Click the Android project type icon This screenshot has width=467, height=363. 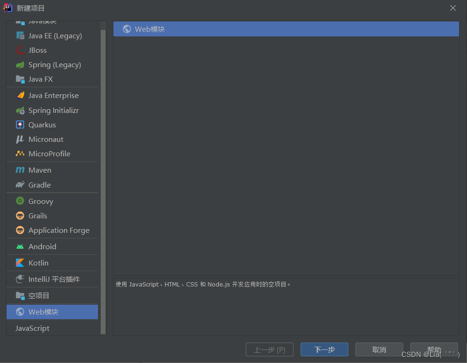click(x=21, y=246)
